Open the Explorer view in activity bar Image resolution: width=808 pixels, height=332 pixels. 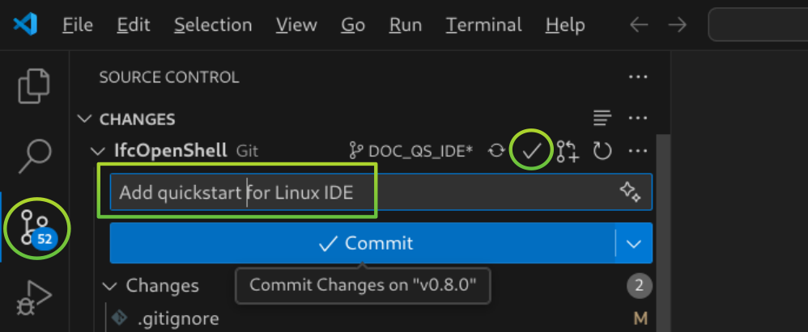click(x=34, y=86)
